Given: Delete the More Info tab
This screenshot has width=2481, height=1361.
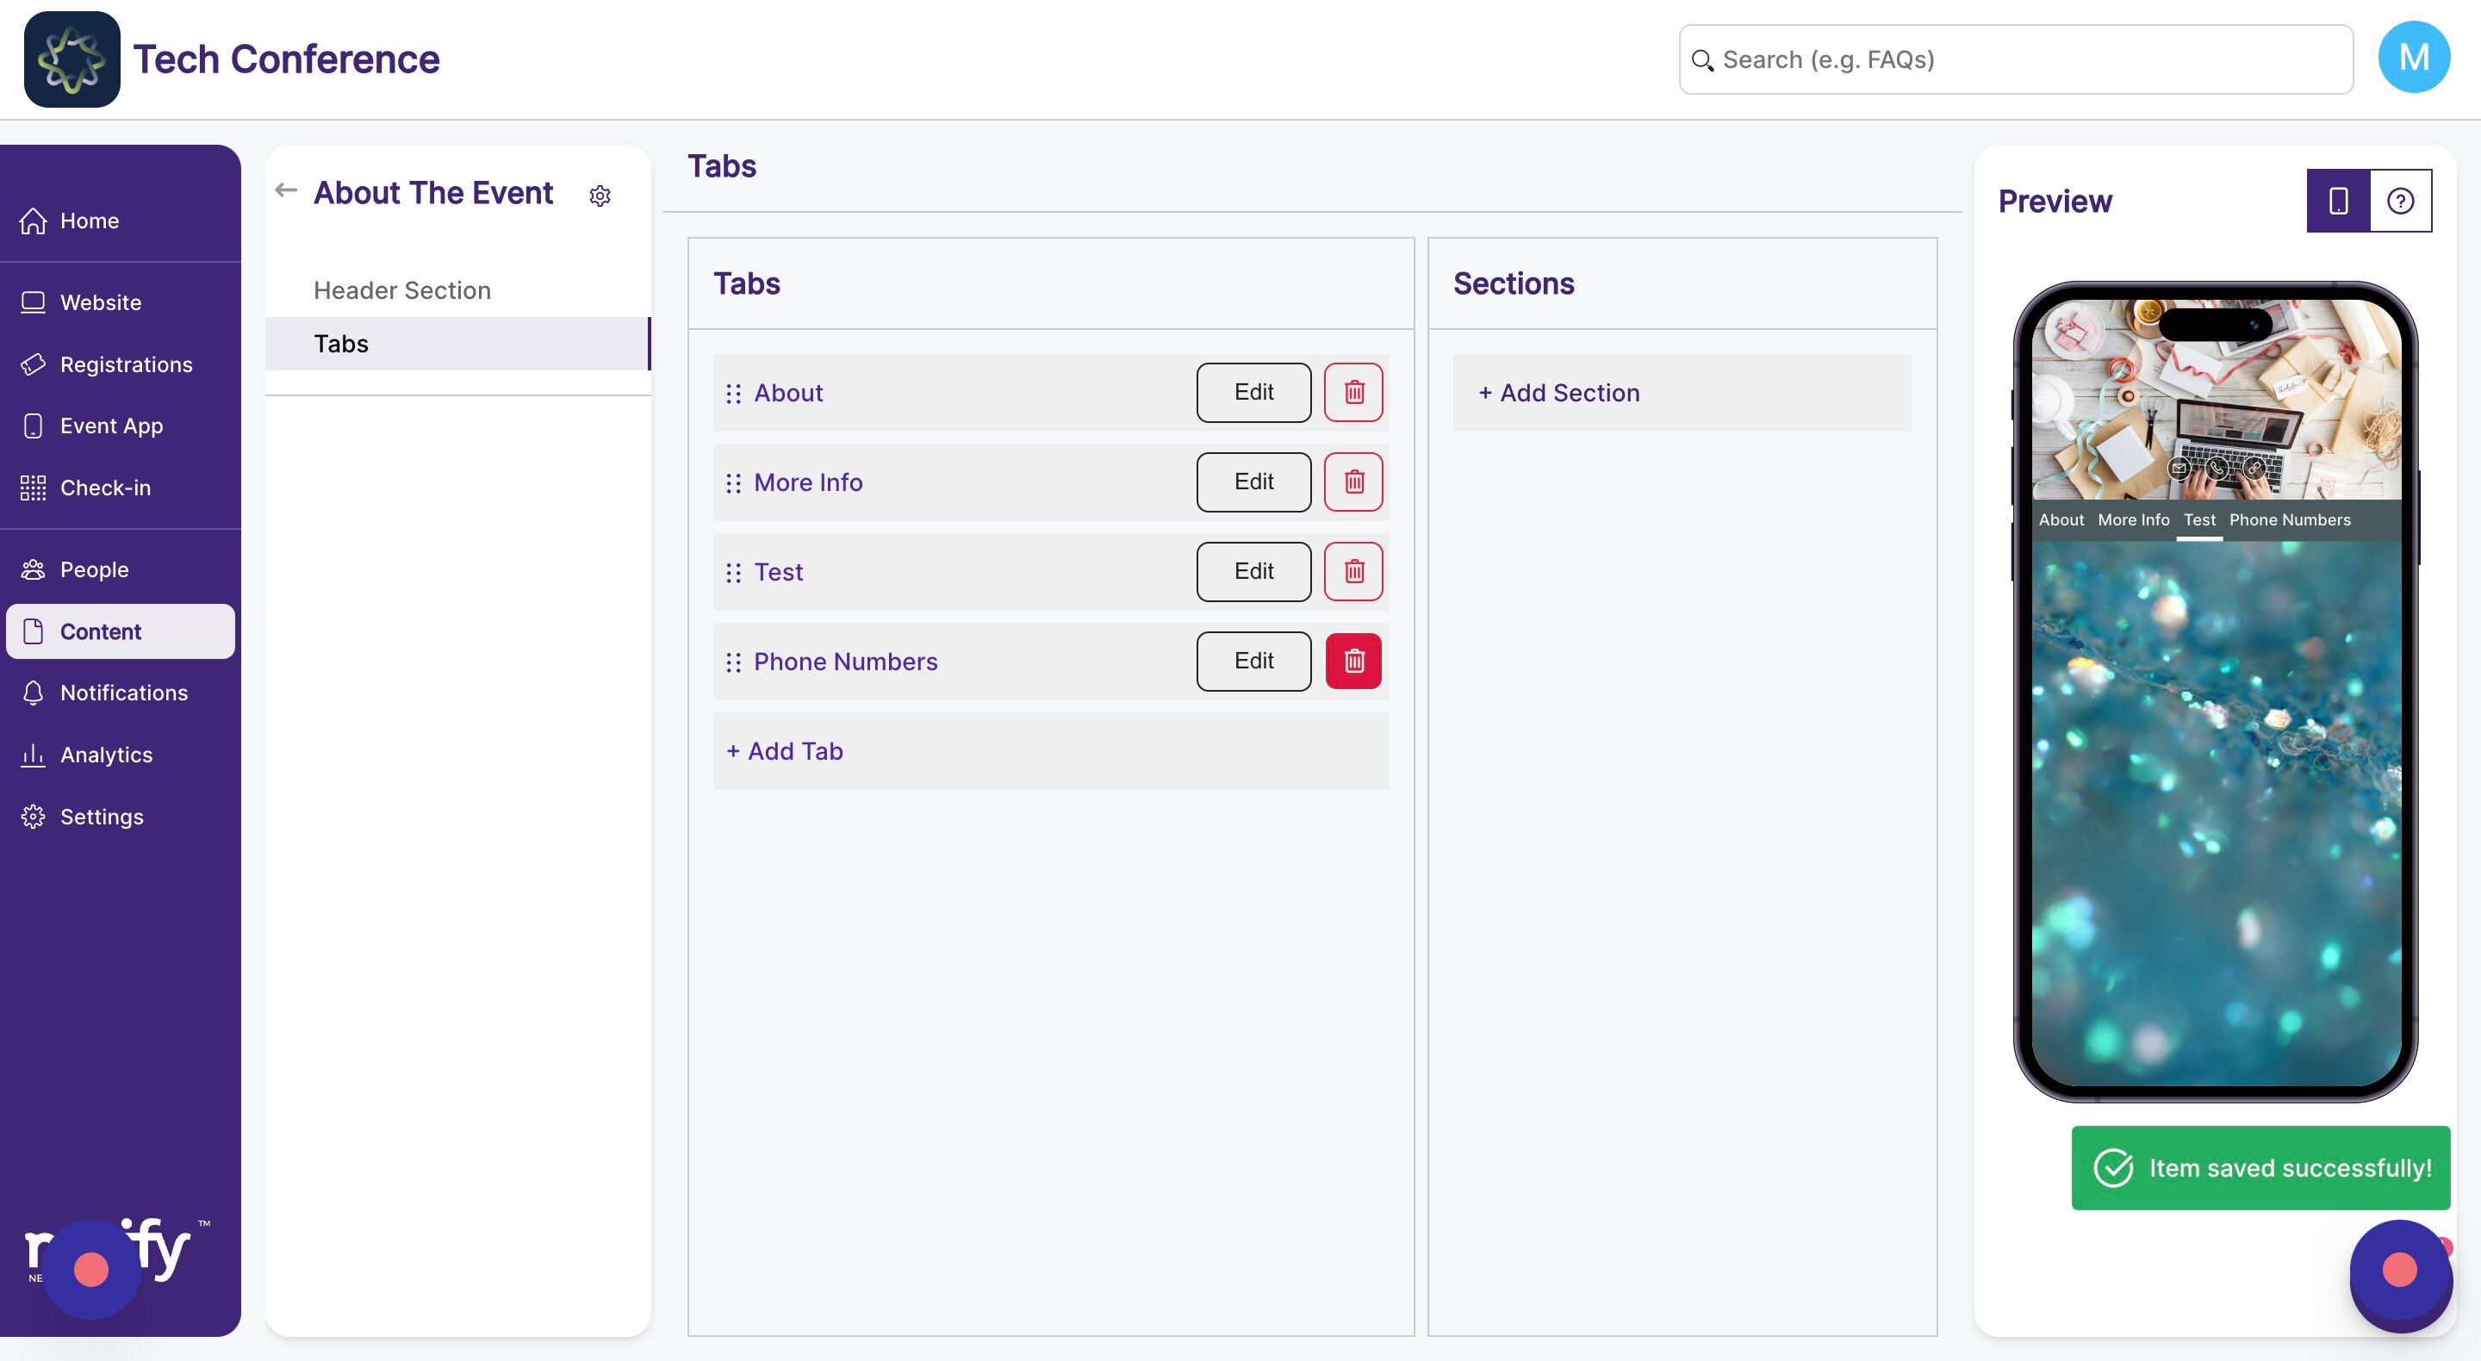Looking at the screenshot, I should coord(1353,482).
